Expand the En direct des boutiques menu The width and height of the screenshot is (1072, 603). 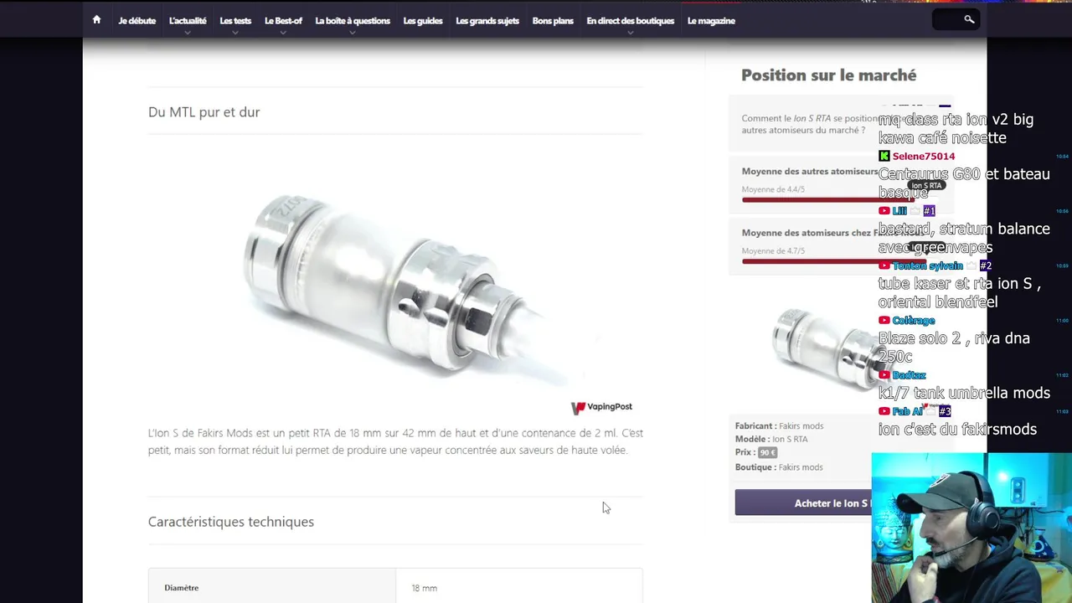pyautogui.click(x=630, y=20)
